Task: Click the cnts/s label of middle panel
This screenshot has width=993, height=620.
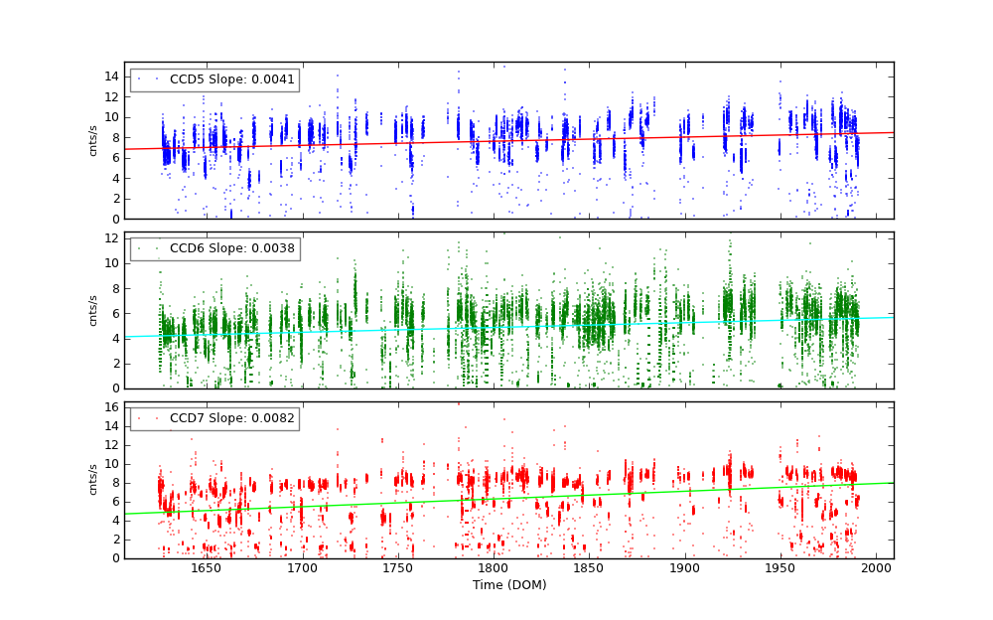Action: 93,310
